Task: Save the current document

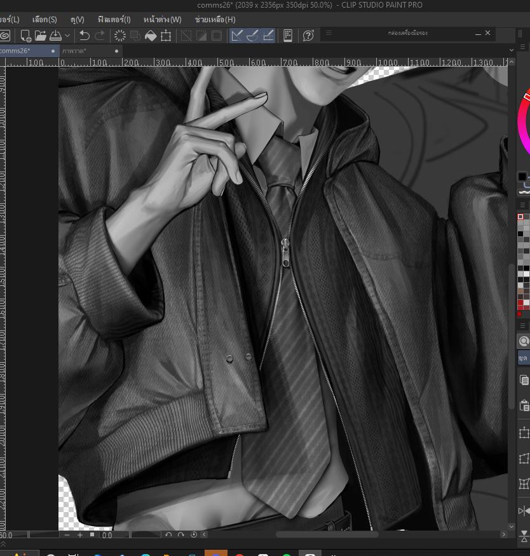Action: [55, 36]
